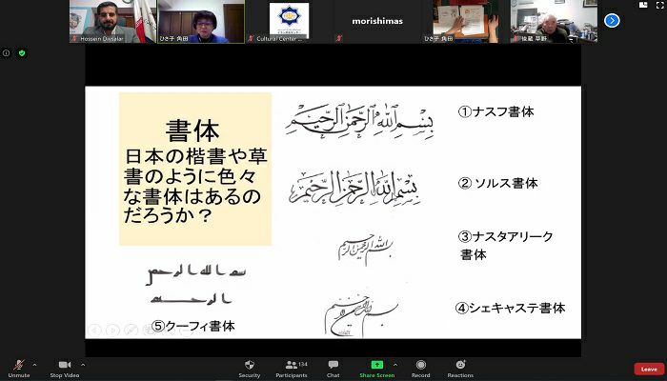Screen dimensions: 667x381
Task: Open video options arrow beside Stop Video
Action: [83, 364]
